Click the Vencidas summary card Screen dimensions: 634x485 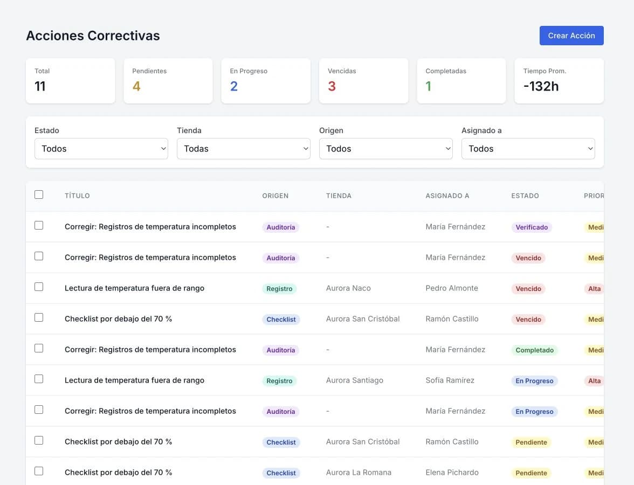(x=363, y=81)
